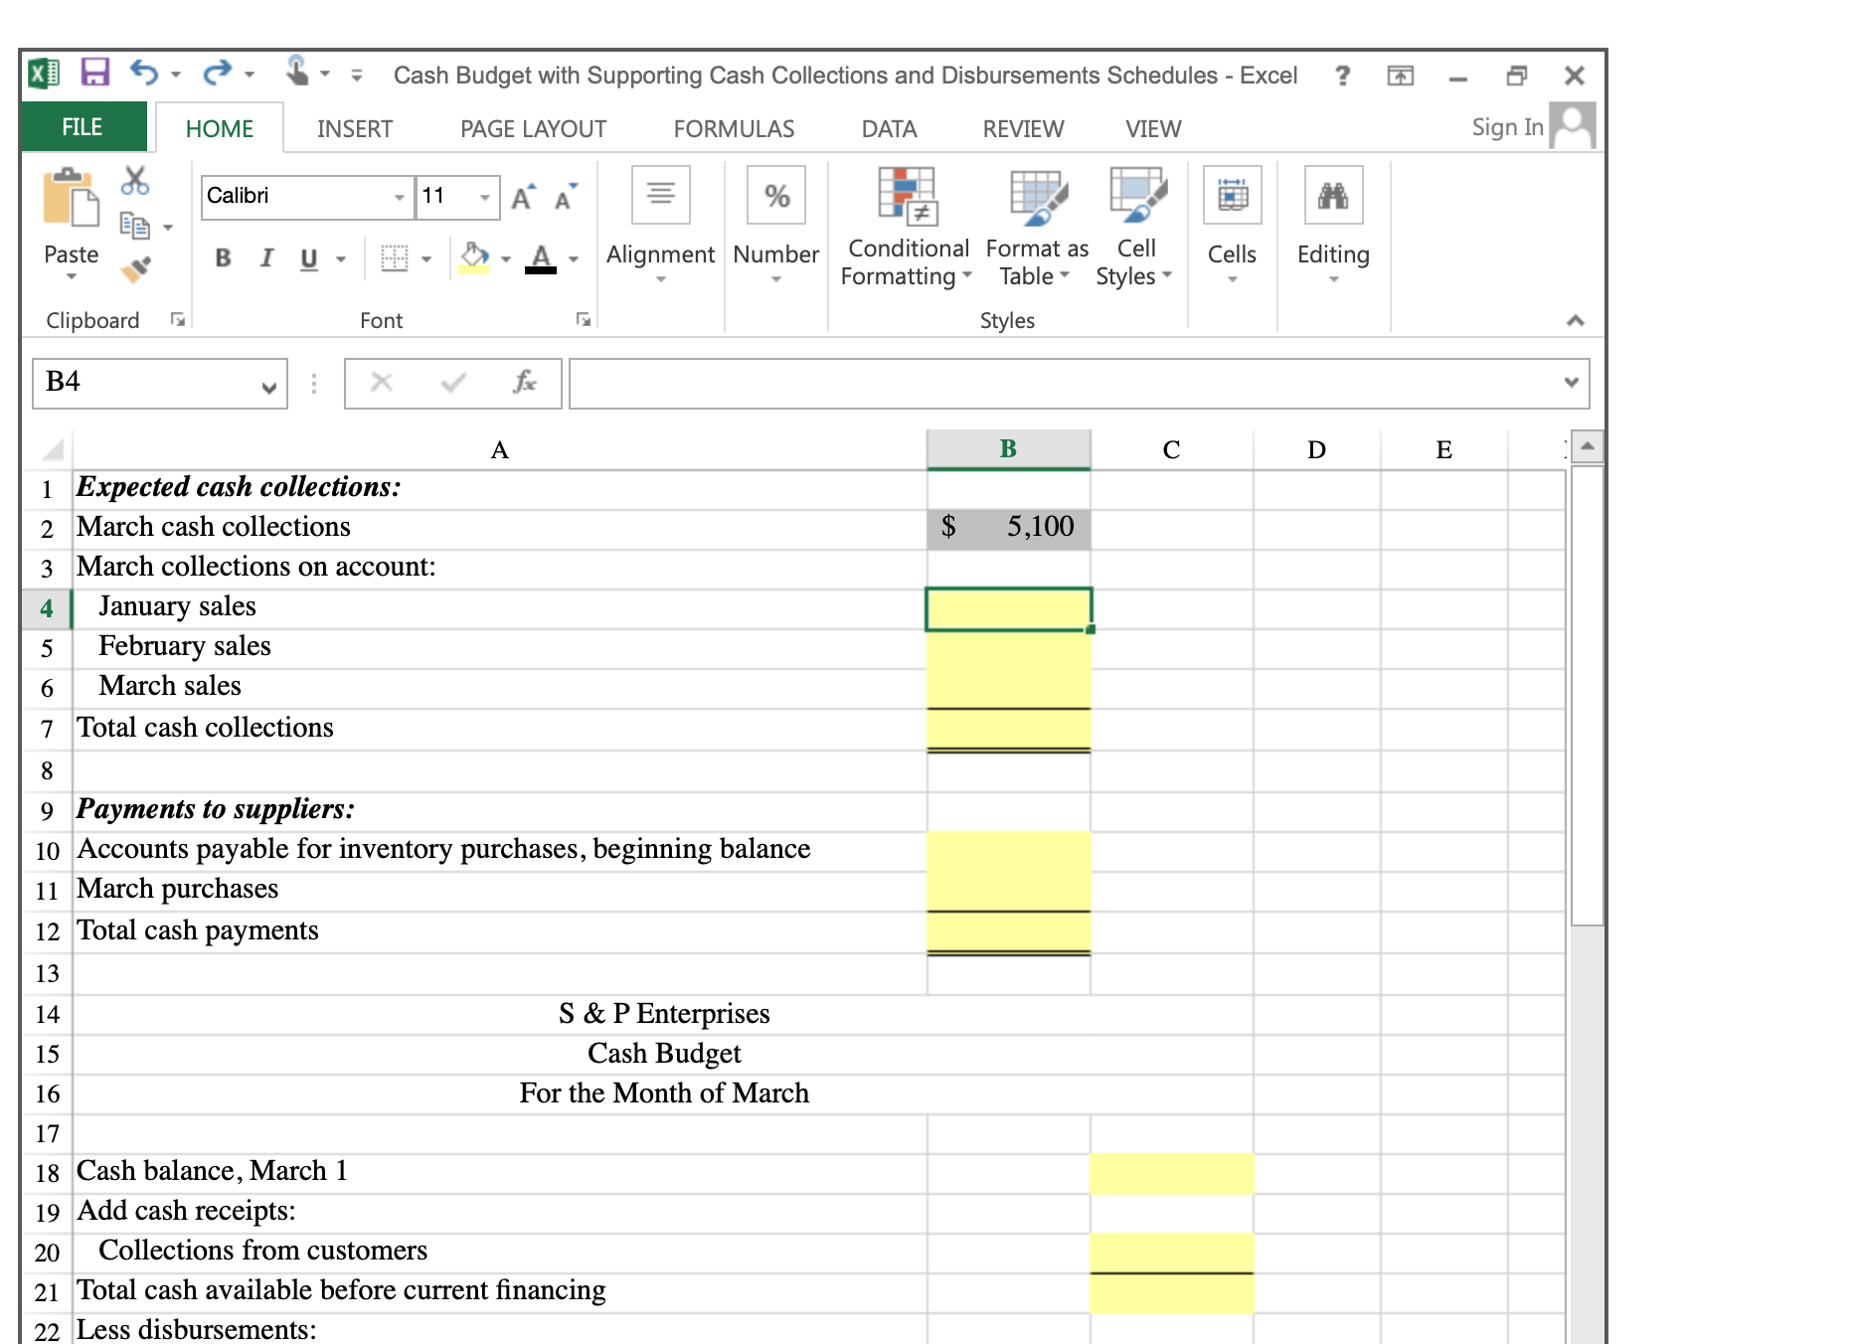The image size is (1859, 1344).
Task: Open Excel Help question mark
Action: pos(1343,76)
